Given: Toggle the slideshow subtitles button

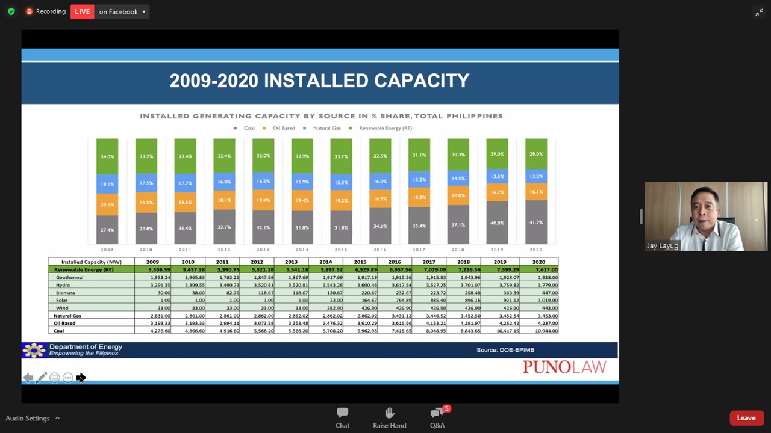Looking at the screenshot, I should click(54, 378).
